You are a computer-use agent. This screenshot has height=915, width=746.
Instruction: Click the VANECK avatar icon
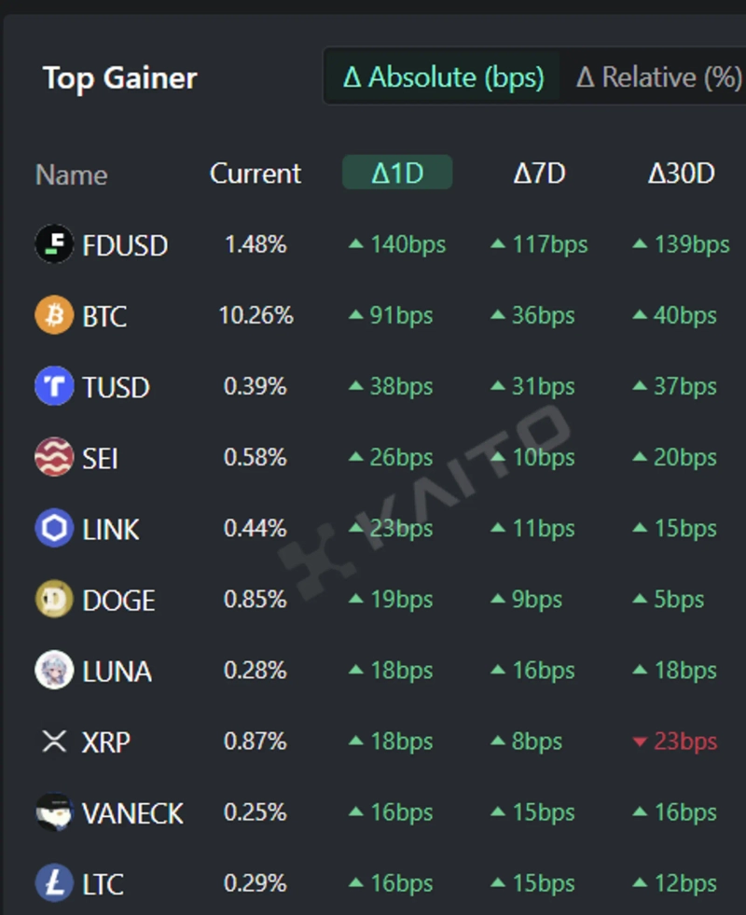pos(54,812)
